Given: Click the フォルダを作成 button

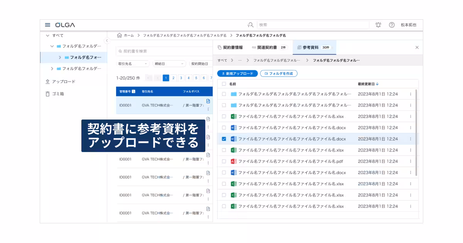Looking at the screenshot, I should click(x=279, y=73).
